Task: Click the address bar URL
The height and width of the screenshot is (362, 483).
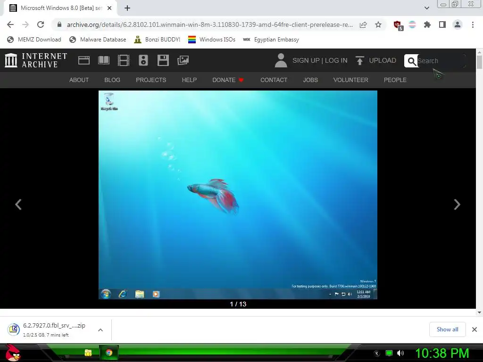Action: 209,25
